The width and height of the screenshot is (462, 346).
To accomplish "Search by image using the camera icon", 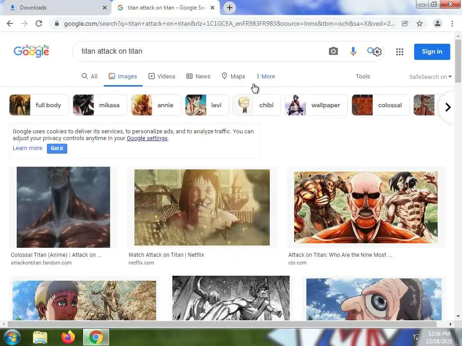I will tap(333, 51).
